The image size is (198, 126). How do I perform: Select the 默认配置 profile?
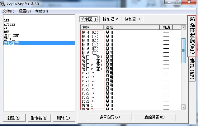(39, 43)
